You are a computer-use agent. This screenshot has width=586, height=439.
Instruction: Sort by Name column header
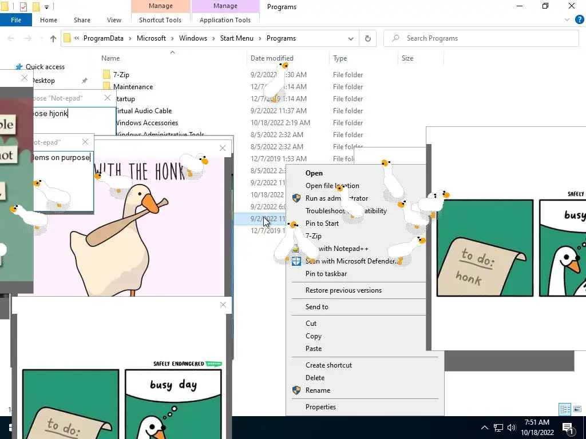click(110, 58)
